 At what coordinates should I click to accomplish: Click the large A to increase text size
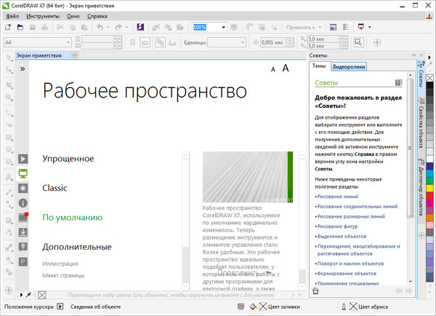point(286,68)
